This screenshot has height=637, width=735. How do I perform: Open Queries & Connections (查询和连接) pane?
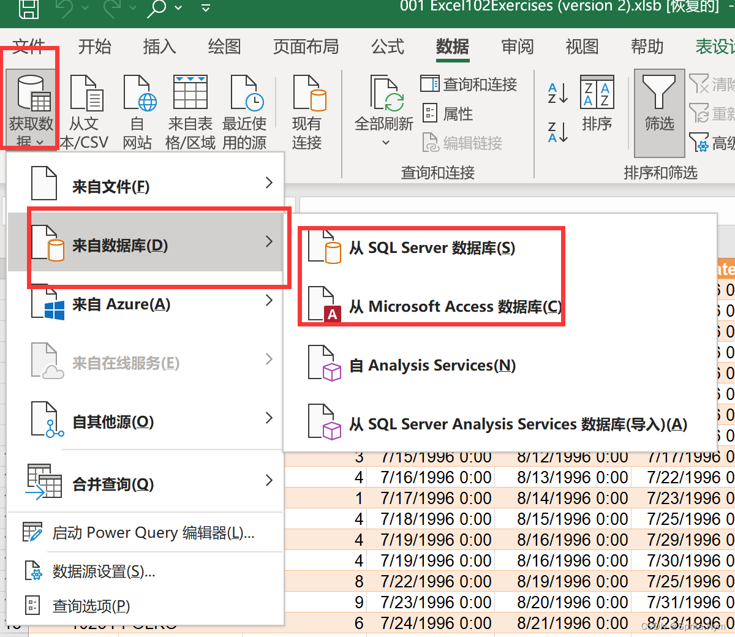[469, 85]
